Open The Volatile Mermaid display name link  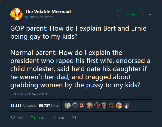pyautogui.click(x=48, y=11)
